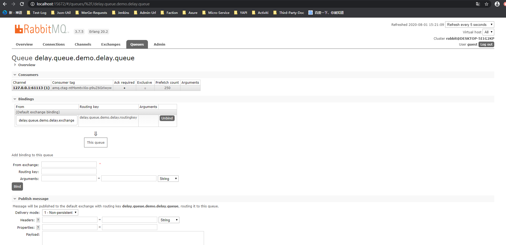Click the browser address bar URL
The height and width of the screenshot is (245, 506).
coord(93,4)
